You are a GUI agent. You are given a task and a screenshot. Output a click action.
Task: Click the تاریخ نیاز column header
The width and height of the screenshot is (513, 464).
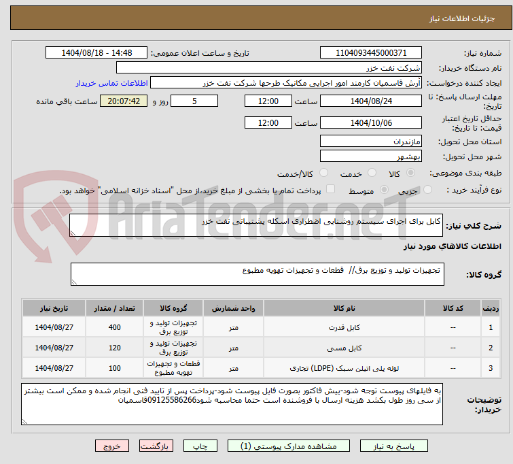pos(54,308)
